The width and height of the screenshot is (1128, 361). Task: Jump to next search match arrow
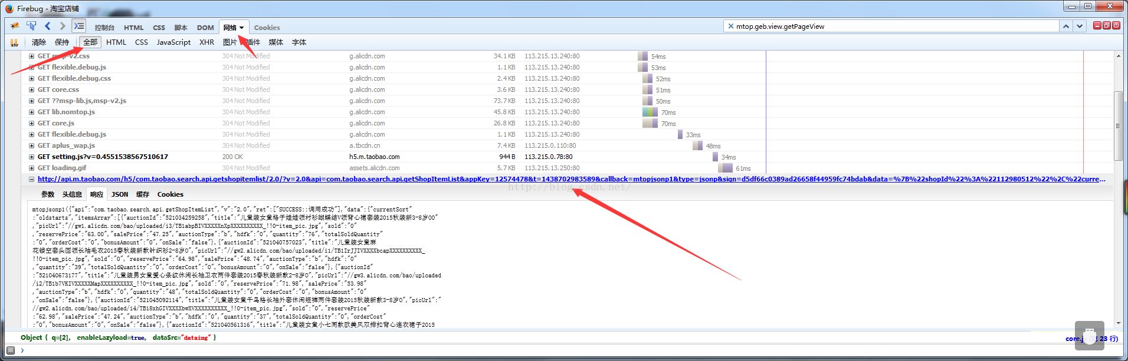click(1080, 26)
